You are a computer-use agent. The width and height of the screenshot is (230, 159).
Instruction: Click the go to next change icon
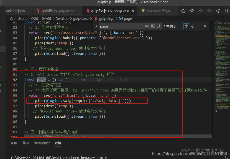tap(209, 11)
